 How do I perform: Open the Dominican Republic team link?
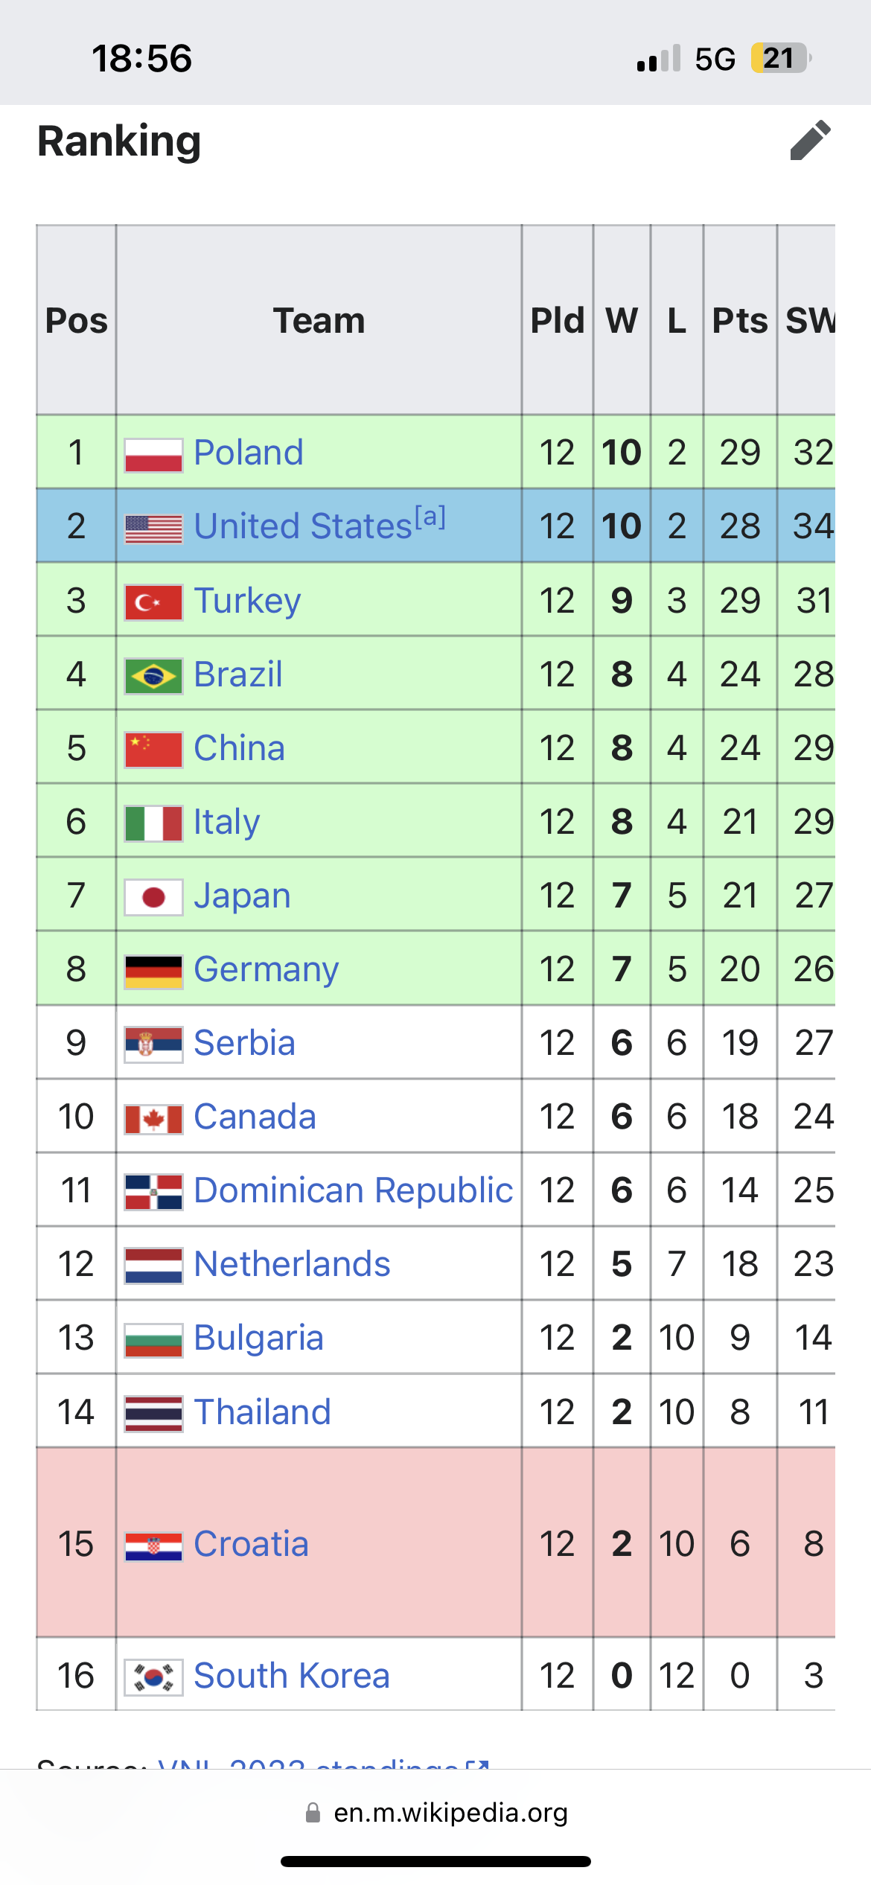click(353, 1190)
